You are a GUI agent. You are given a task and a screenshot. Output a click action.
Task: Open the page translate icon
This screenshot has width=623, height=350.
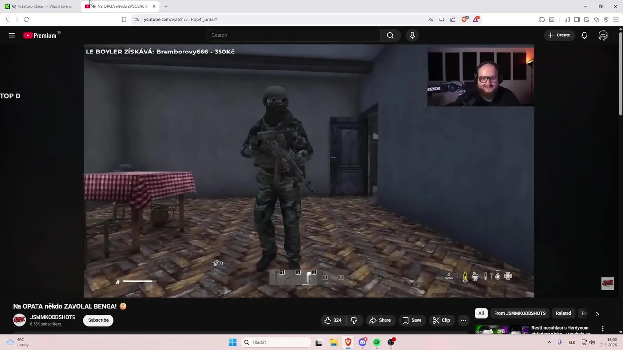click(430, 19)
